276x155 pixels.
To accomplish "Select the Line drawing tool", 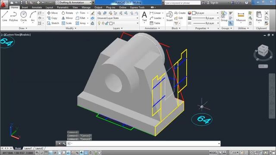I will (5, 16).
